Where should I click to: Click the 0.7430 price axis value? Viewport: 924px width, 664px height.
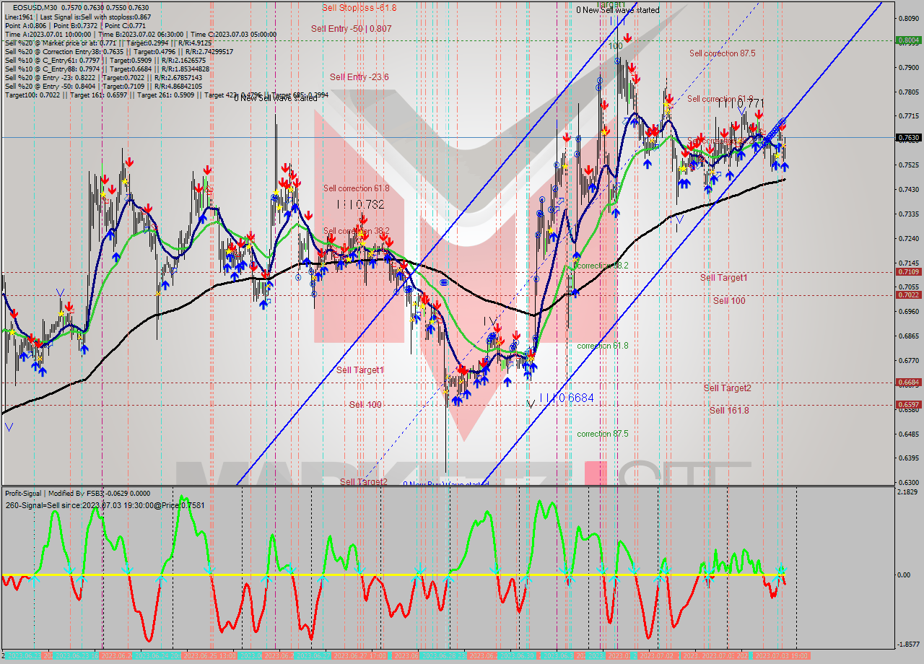[x=909, y=189]
